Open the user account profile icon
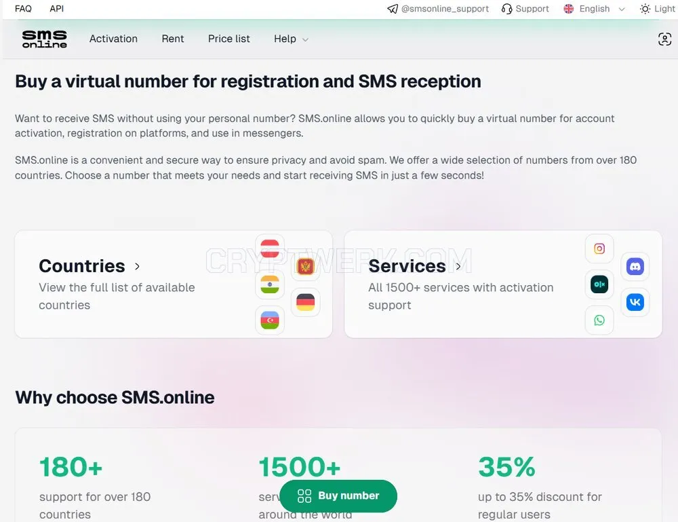 [x=664, y=39]
